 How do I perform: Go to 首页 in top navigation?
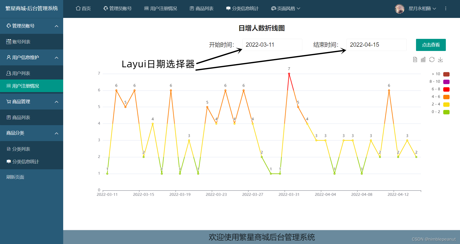[x=83, y=9]
